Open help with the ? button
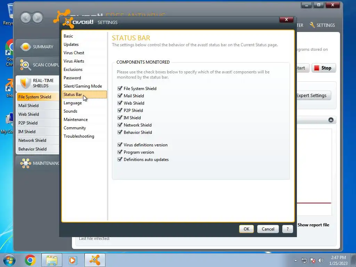 coord(288,229)
